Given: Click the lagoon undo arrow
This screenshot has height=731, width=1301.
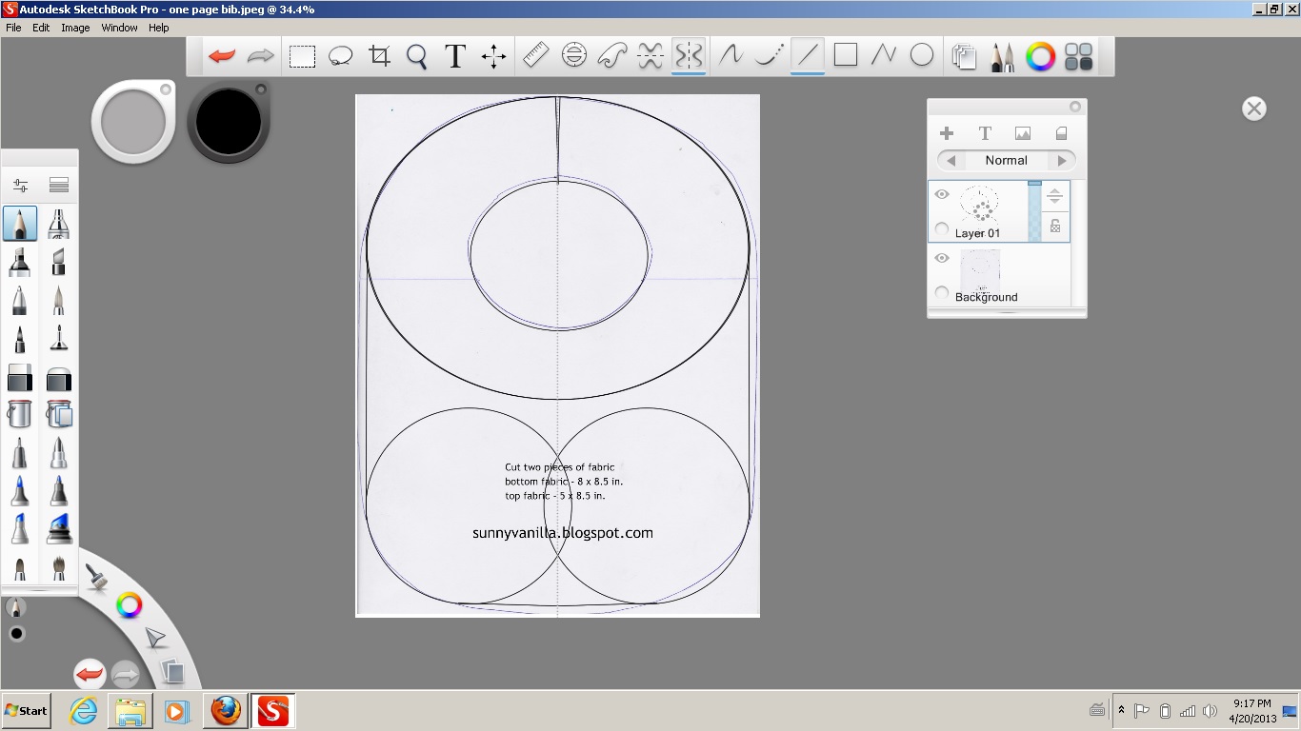Looking at the screenshot, I should coord(90,675).
